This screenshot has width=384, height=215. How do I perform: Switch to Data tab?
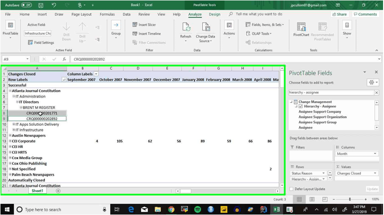coord(127,14)
